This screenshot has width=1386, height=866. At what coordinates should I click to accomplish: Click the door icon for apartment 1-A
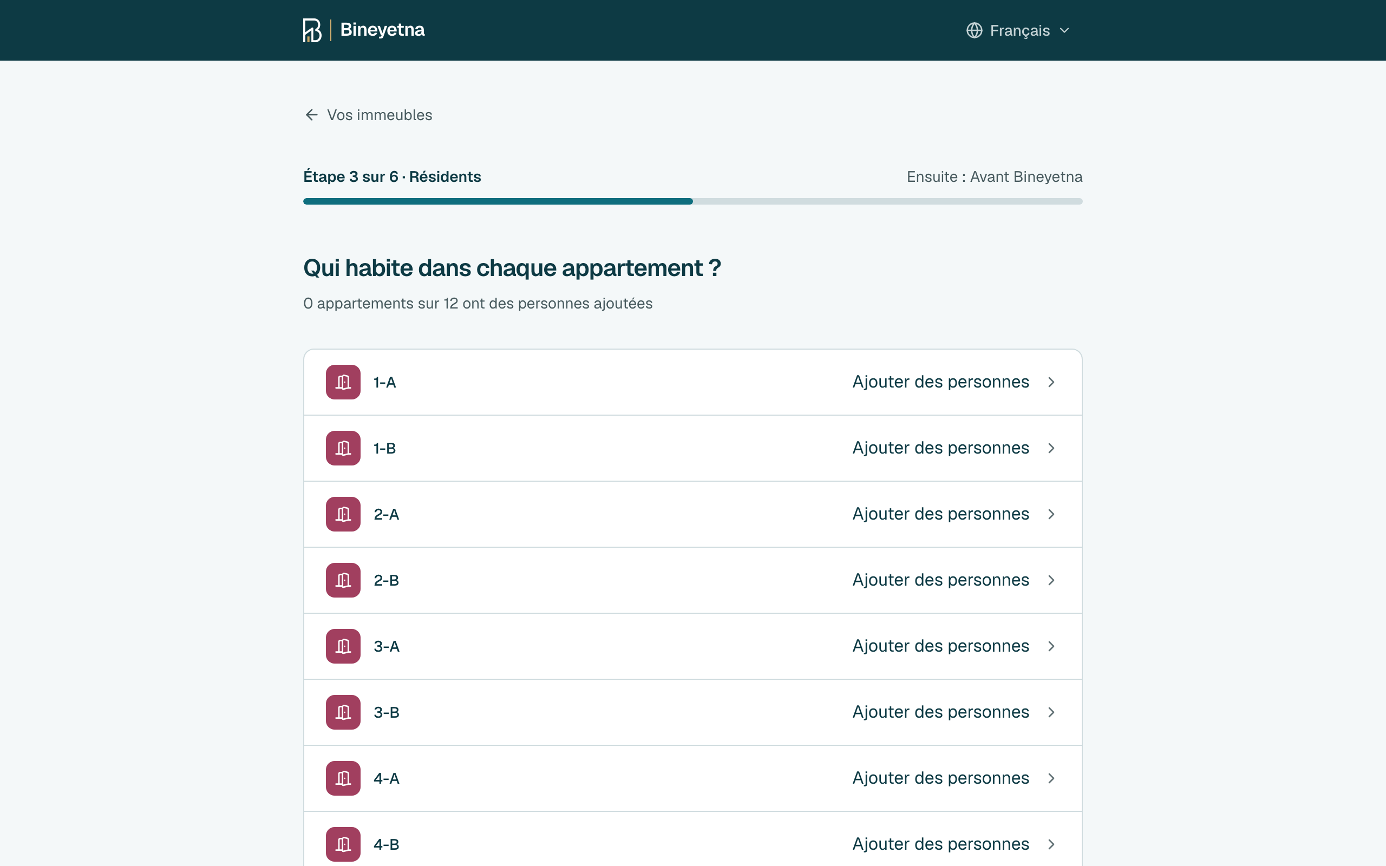coord(343,382)
